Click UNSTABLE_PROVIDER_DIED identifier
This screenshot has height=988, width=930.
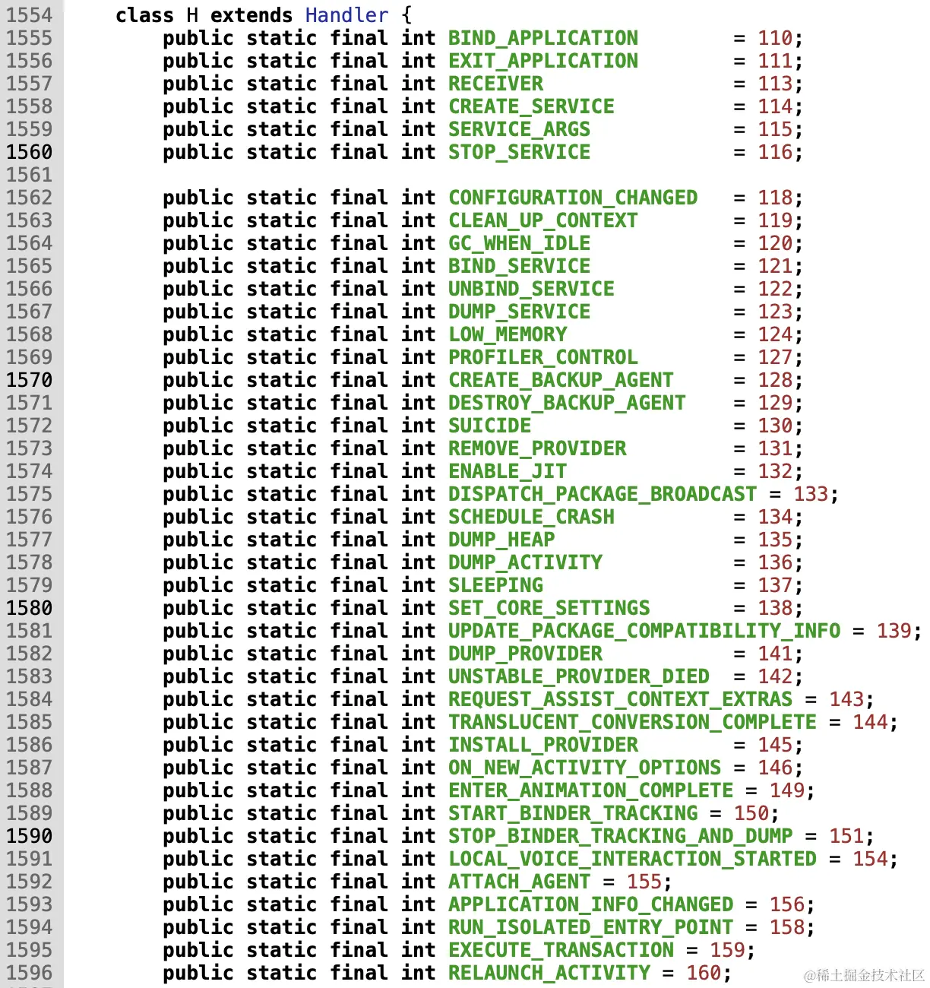pos(579,676)
